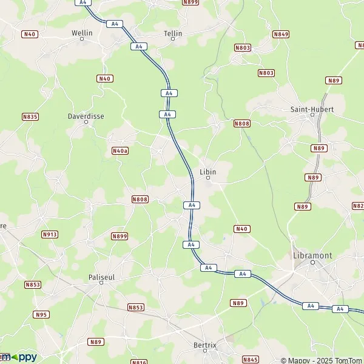
Task: Select the N849 road shield
Action: 281,35
